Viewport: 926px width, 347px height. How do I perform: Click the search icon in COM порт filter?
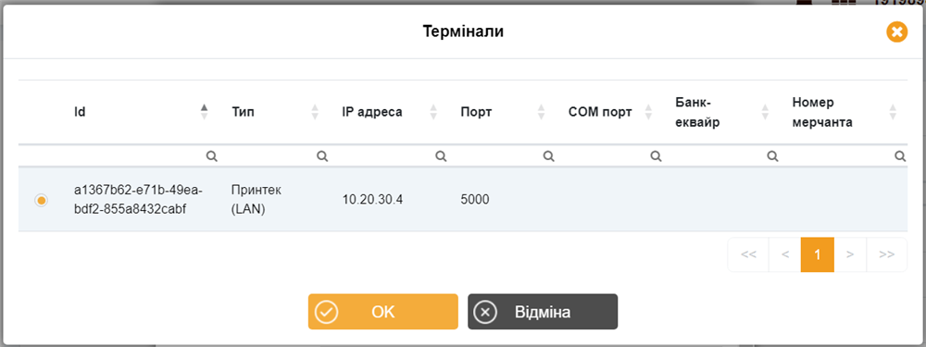[x=655, y=156]
